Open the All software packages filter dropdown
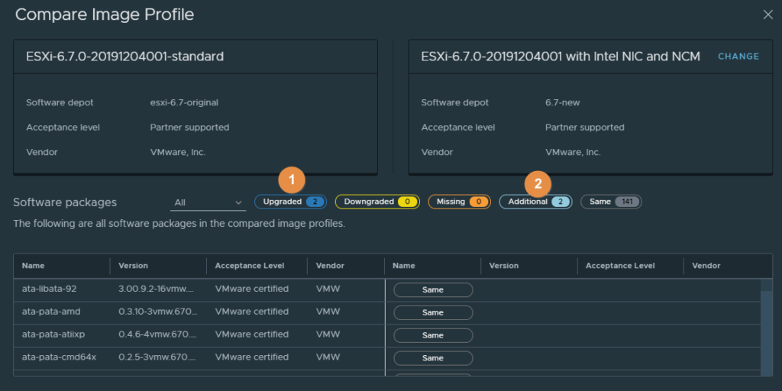The width and height of the screenshot is (782, 391). 207,202
